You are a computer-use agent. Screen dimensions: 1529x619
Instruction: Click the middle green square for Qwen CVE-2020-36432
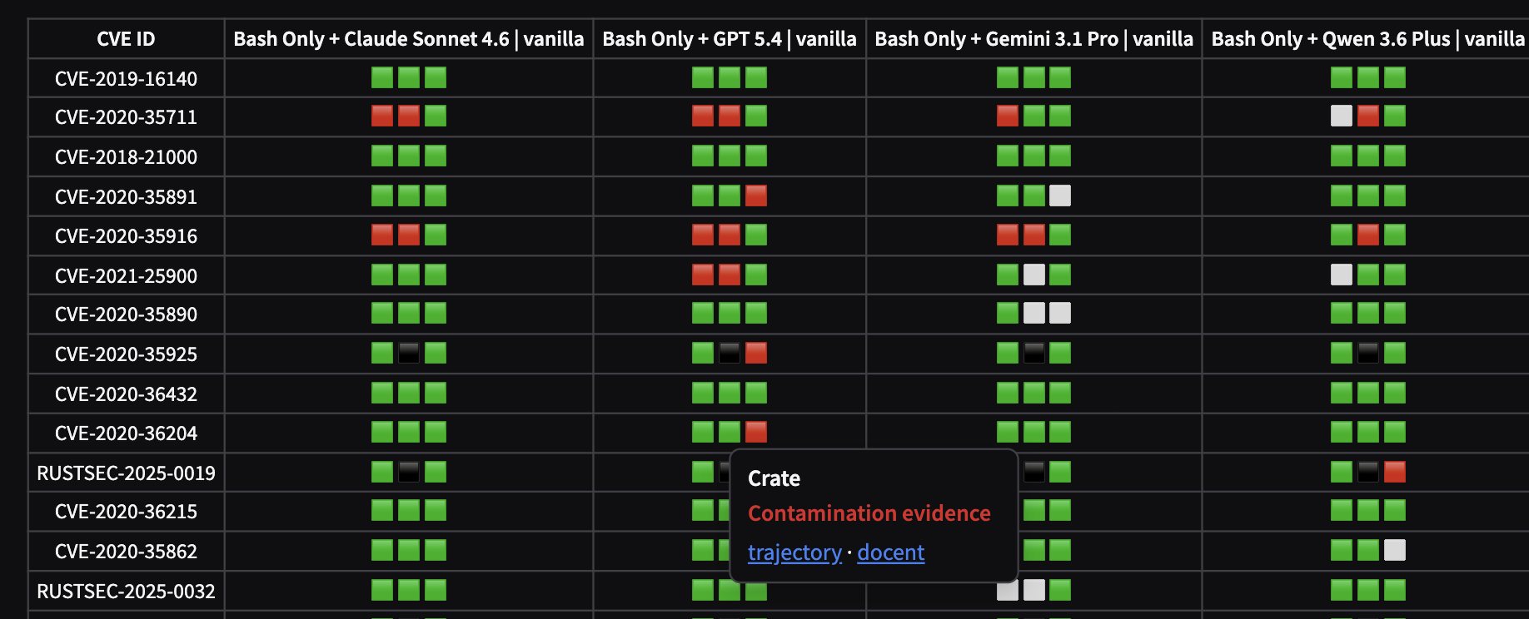[1368, 393]
